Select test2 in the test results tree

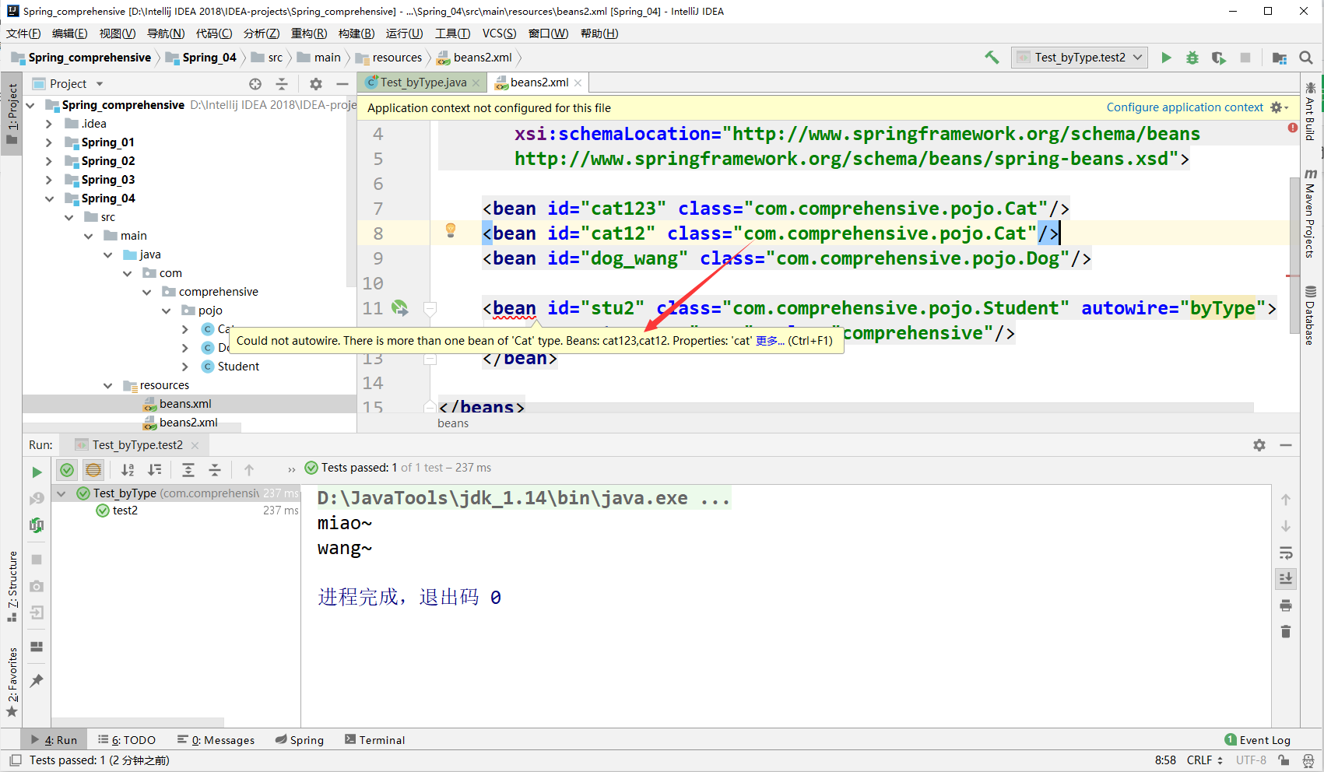(x=125, y=511)
